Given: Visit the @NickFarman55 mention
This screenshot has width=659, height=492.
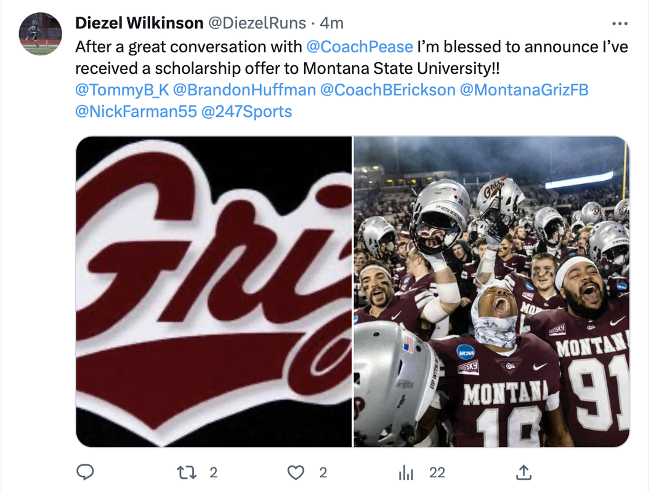Looking at the screenshot, I should [136, 111].
